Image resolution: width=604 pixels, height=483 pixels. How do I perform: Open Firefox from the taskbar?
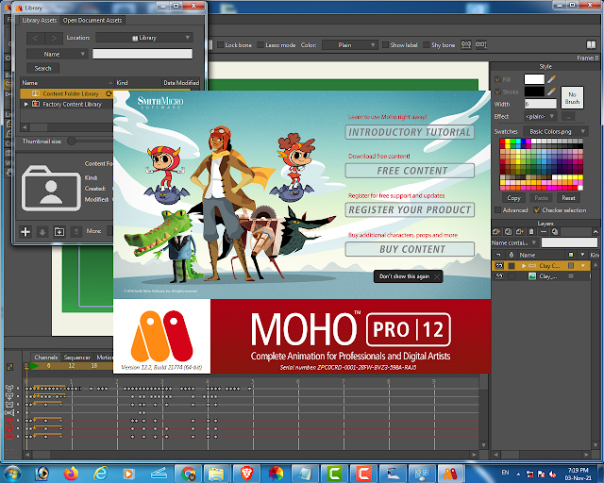coord(71,474)
